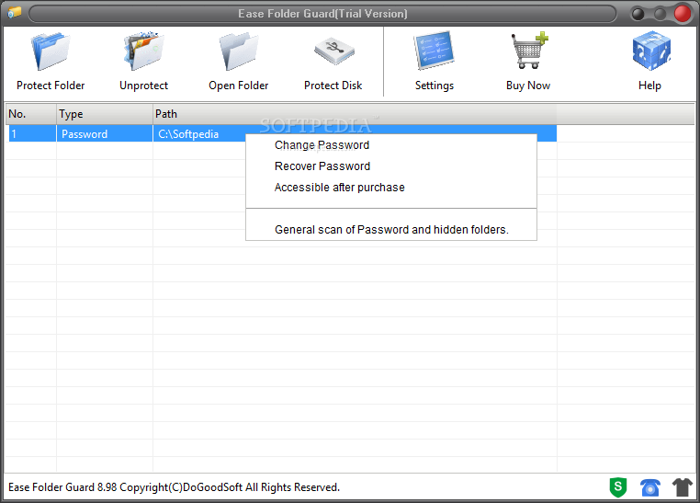
Task: Select row number 1 cell
Action: tap(32, 134)
